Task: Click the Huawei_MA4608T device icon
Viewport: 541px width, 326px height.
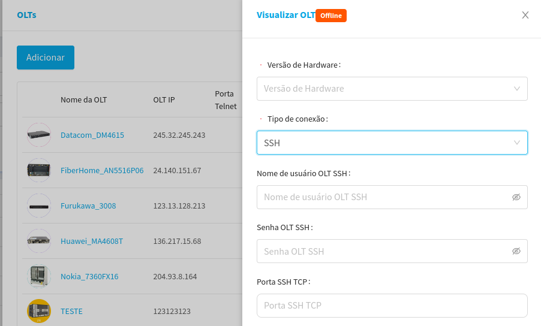Action: click(x=39, y=241)
